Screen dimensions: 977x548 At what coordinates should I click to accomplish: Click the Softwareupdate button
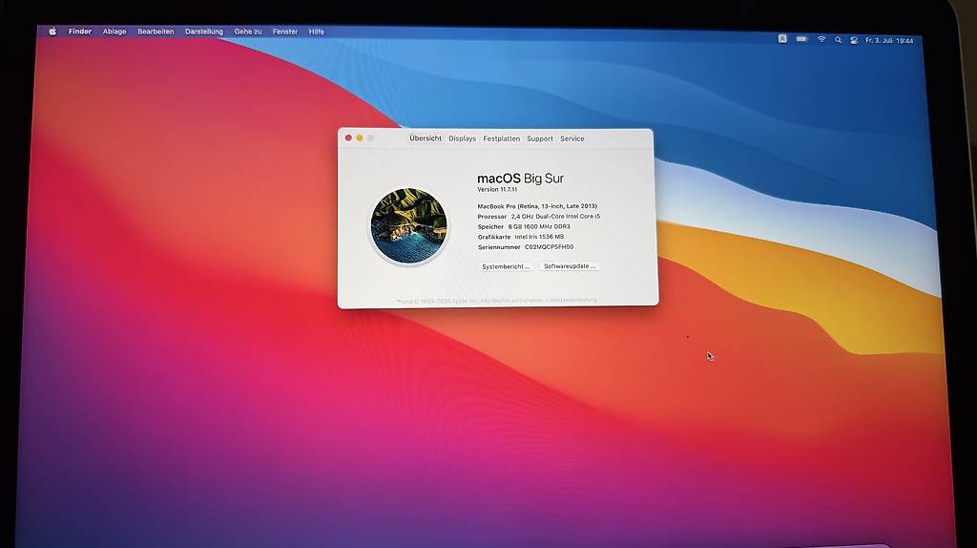tap(570, 265)
